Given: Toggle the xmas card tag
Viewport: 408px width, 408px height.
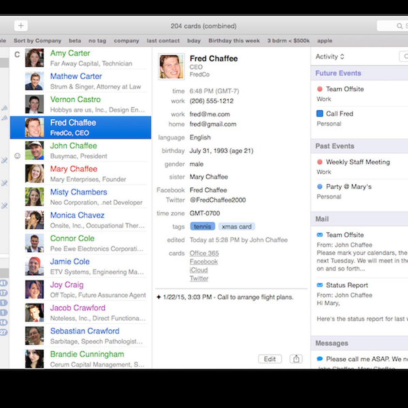Looking at the screenshot, I should pyautogui.click(x=237, y=226).
